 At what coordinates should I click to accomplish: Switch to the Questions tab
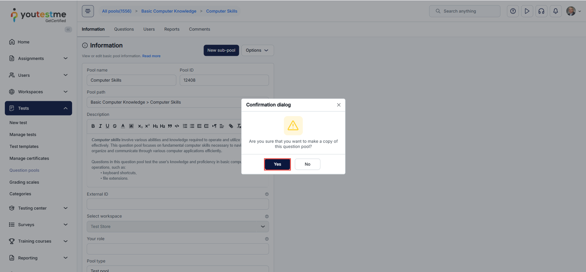pyautogui.click(x=124, y=29)
